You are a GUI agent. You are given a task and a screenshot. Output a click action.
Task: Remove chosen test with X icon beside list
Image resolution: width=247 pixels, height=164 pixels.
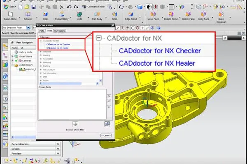click(109, 96)
